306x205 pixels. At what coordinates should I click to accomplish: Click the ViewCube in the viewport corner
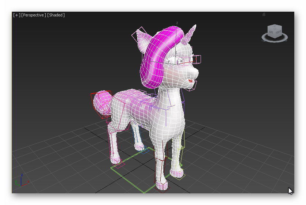[x=275, y=31]
